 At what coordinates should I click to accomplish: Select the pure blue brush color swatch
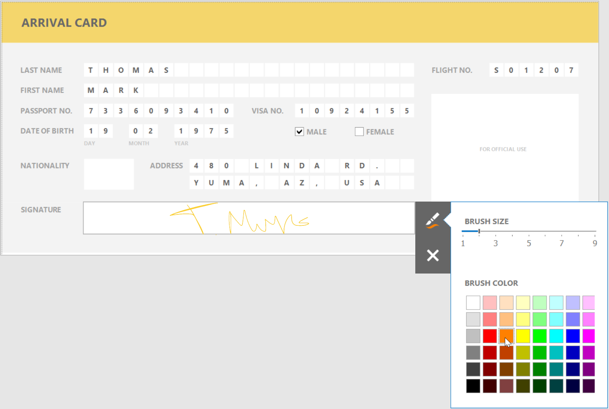(573, 336)
